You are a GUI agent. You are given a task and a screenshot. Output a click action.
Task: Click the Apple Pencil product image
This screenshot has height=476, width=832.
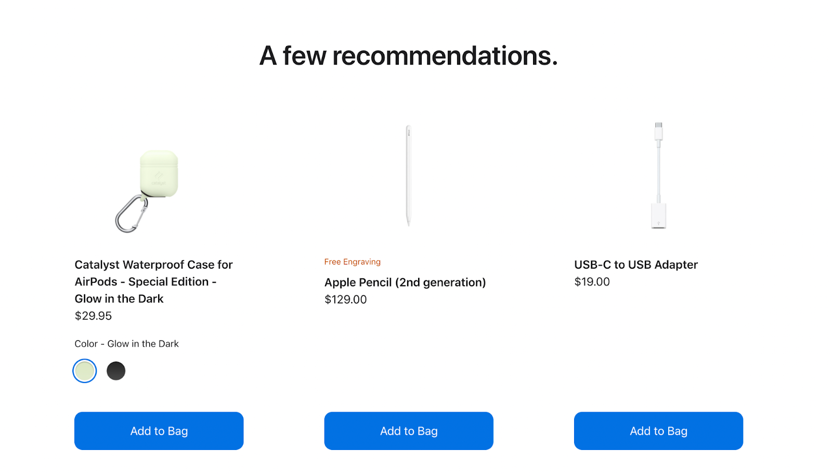click(409, 176)
